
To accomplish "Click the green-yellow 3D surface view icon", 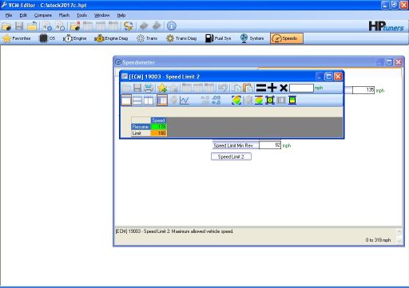I will [236, 101].
